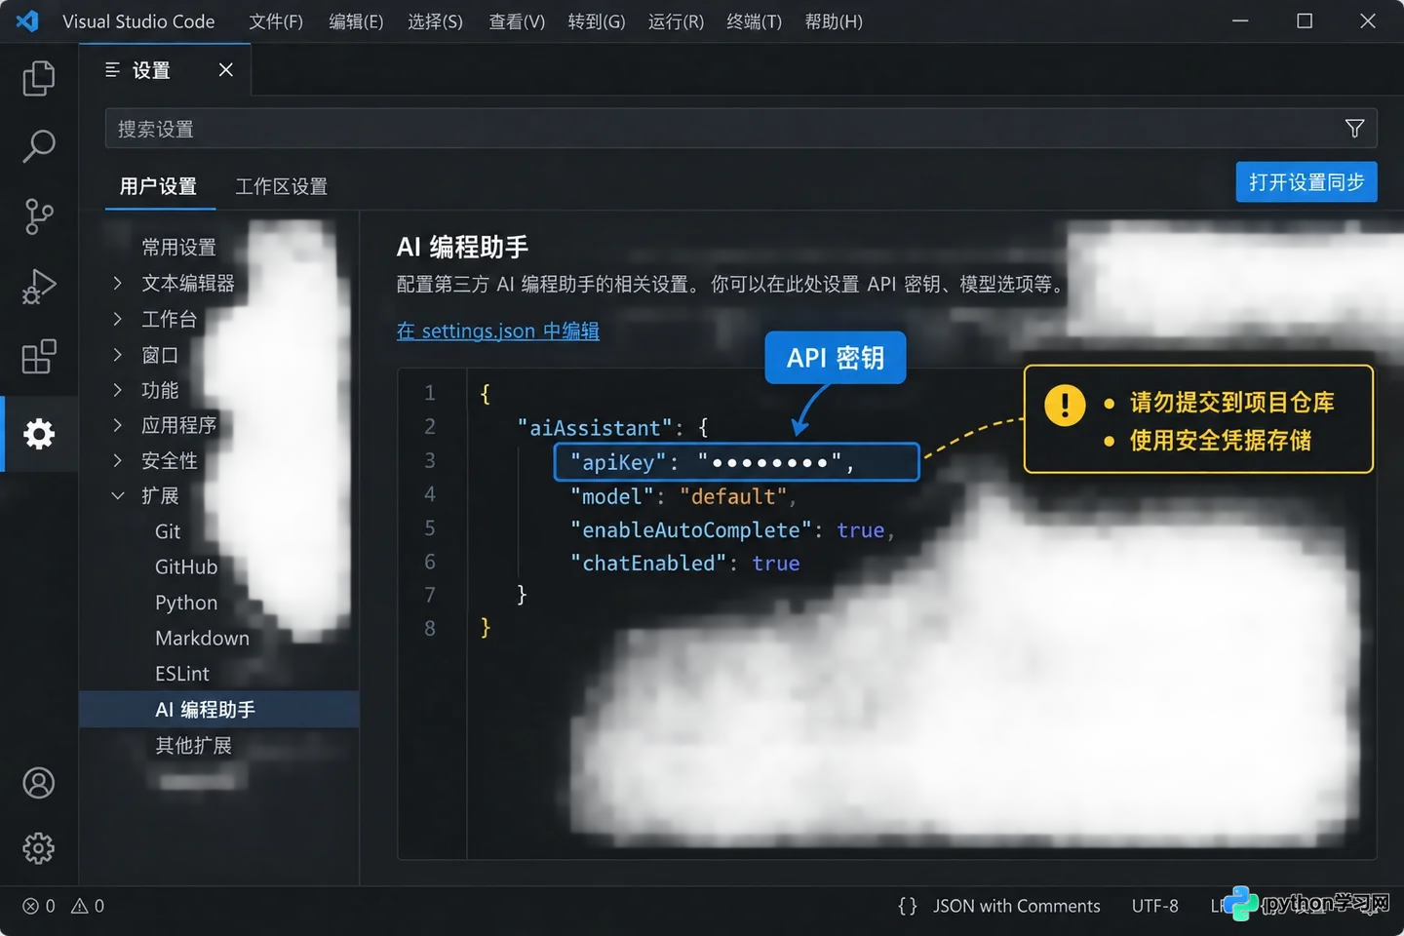This screenshot has height=936, width=1404.
Task: Expand the 应用程序 settings group
Action: [118, 425]
